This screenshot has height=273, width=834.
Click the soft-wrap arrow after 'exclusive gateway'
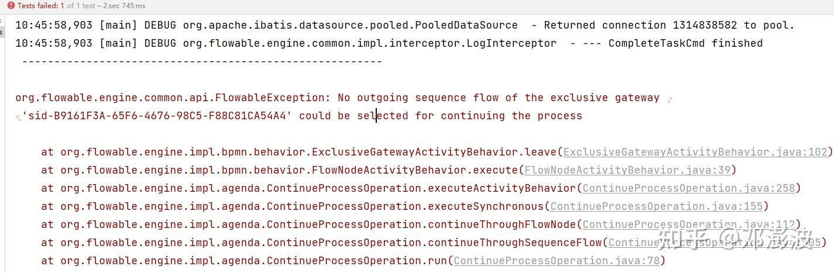(669, 99)
